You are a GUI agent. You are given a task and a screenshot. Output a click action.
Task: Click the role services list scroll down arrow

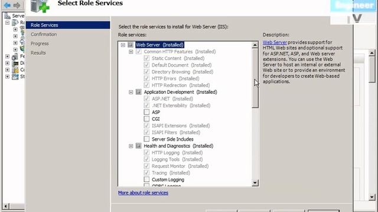click(x=255, y=183)
